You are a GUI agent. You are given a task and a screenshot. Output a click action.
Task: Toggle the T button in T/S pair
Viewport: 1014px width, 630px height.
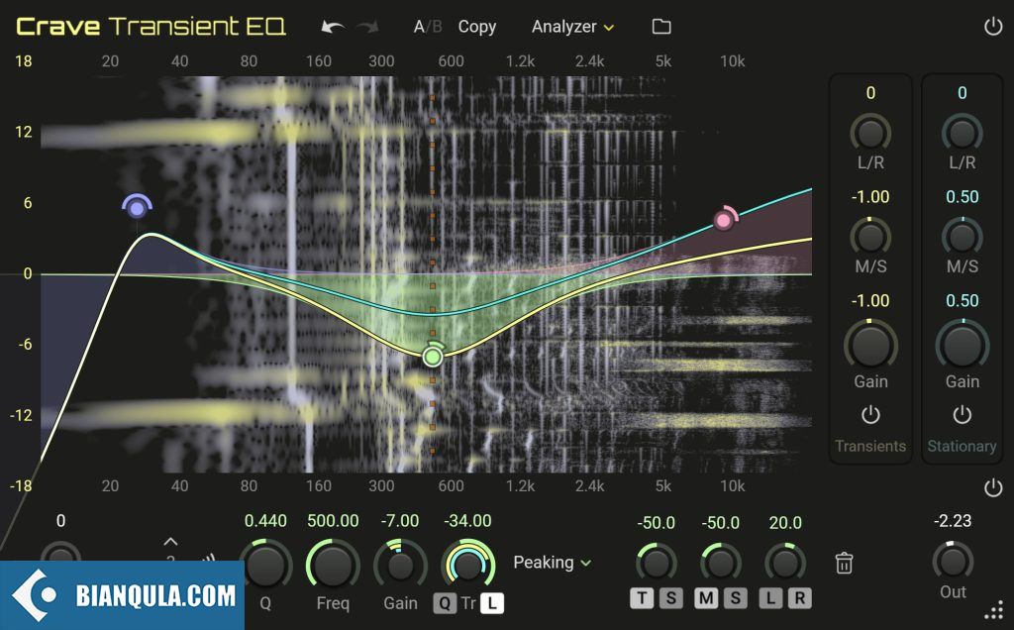click(x=642, y=598)
